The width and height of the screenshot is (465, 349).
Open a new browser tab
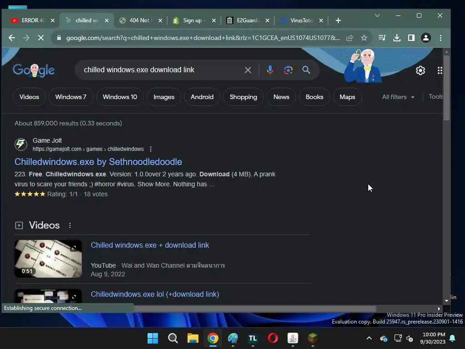(338, 20)
